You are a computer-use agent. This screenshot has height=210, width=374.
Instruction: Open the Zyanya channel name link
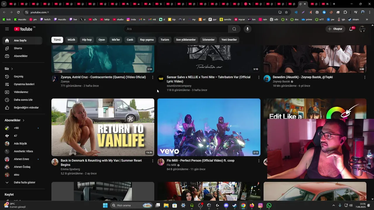(x=65, y=82)
